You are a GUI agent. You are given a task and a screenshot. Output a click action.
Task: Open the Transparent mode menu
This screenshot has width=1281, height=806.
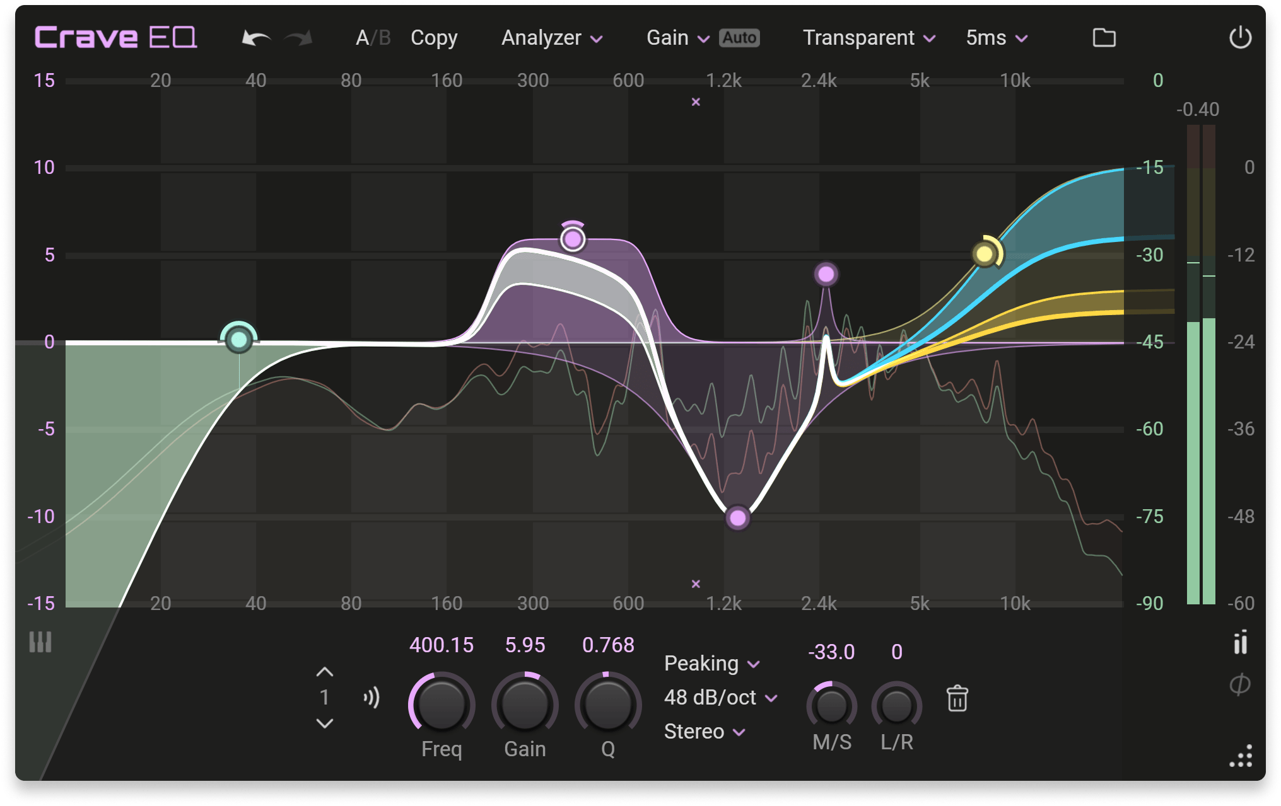(x=869, y=38)
